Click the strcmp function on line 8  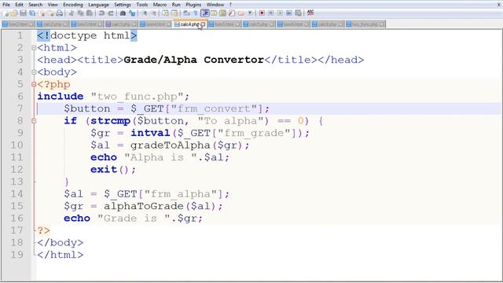coord(110,120)
